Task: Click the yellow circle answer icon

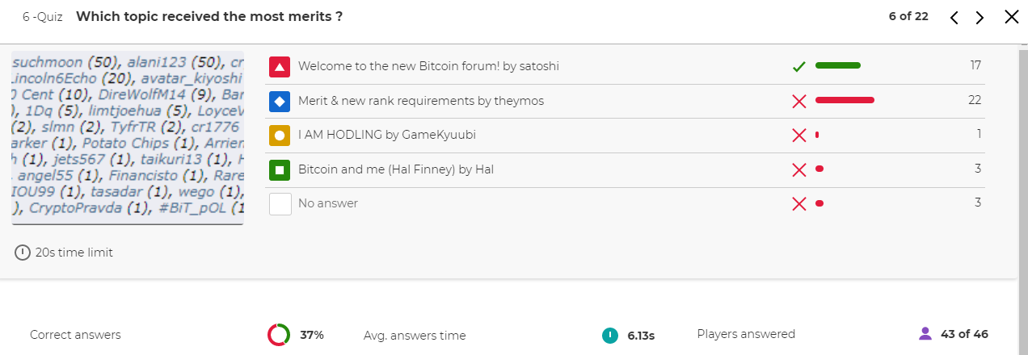Action: [x=280, y=136]
